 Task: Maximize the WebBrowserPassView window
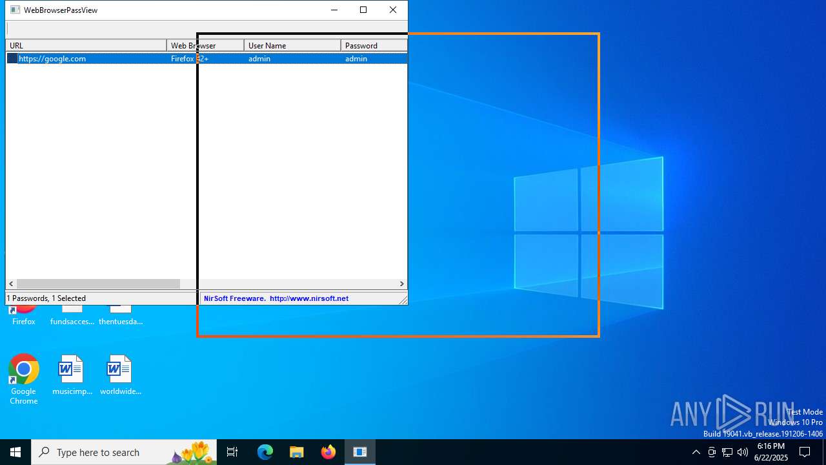coord(363,10)
